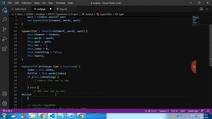Open the Search view in the activity bar
The image size is (212, 119).
[x=4, y=20]
